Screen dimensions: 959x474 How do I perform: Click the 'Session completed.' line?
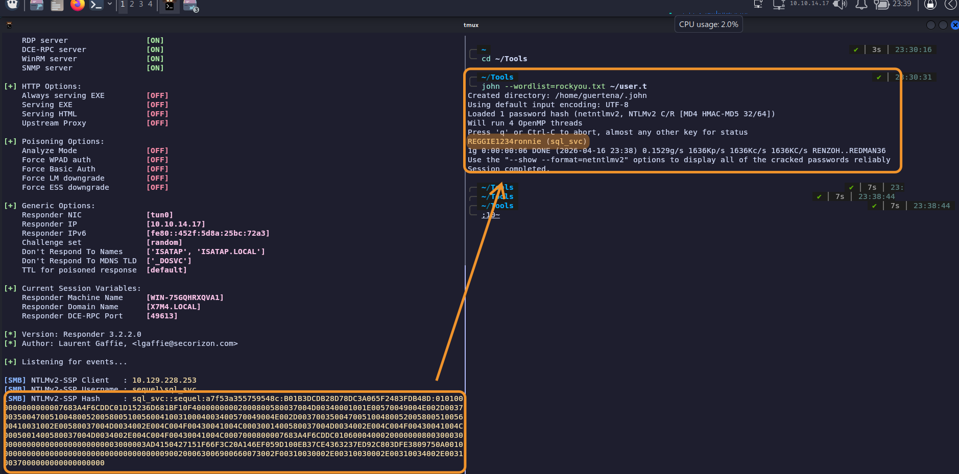508,169
